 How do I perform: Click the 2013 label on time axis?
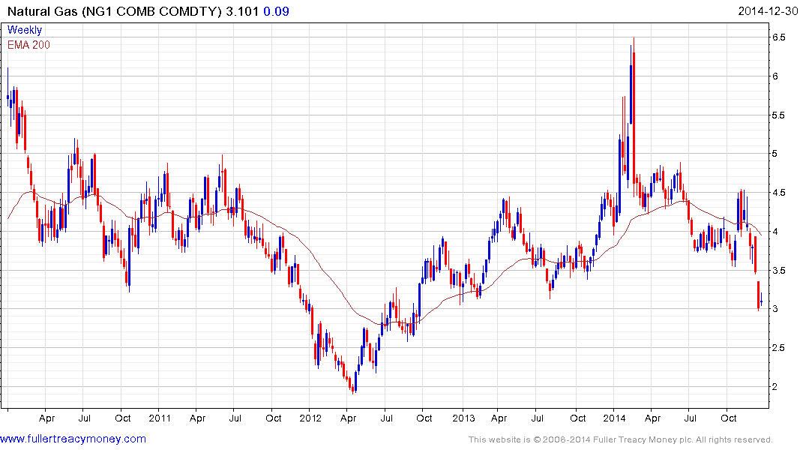point(464,418)
